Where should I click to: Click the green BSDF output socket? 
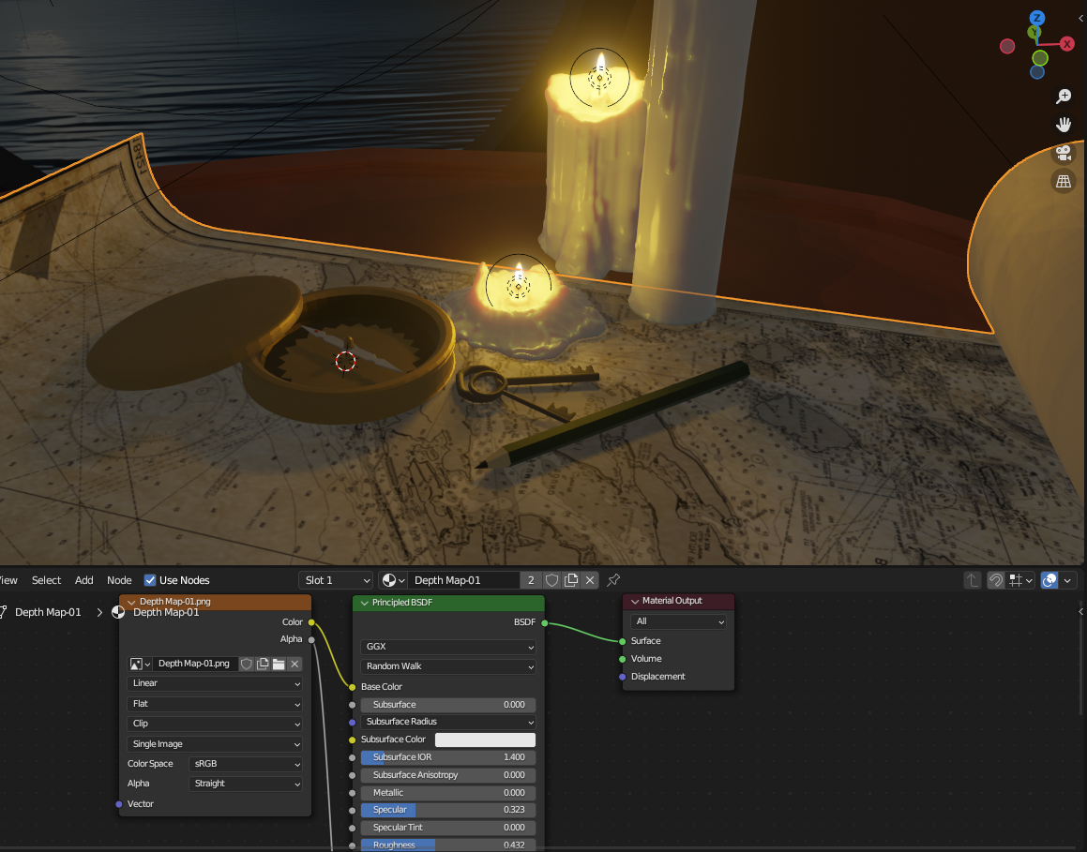click(545, 622)
